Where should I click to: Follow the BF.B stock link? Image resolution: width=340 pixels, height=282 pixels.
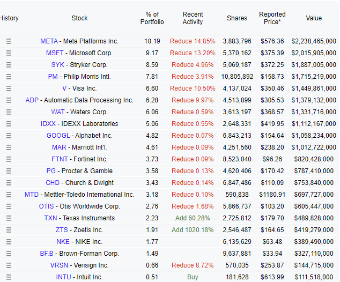pos(47,254)
